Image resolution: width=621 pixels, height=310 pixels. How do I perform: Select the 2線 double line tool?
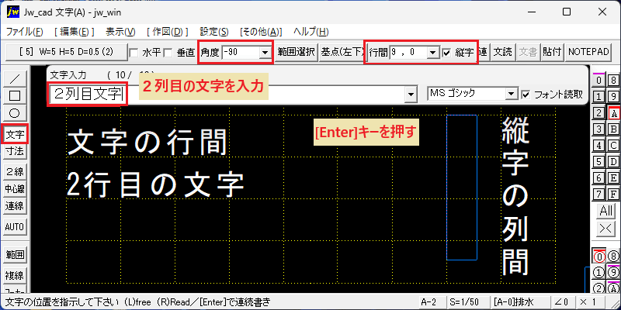click(x=15, y=171)
